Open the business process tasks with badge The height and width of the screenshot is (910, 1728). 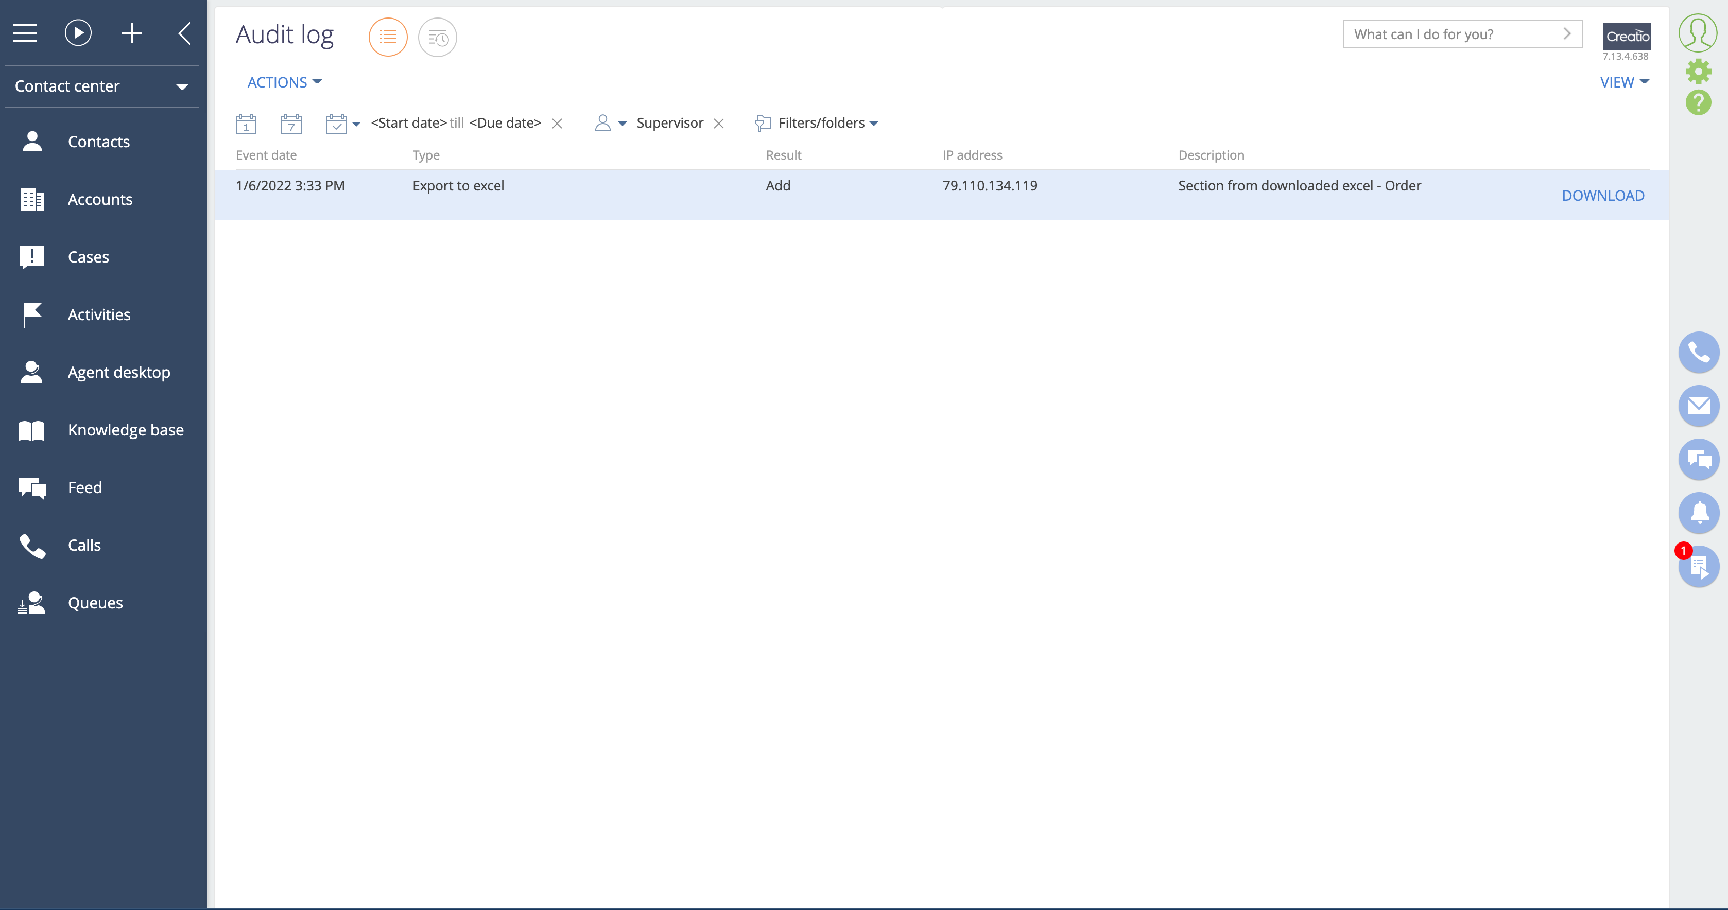1699,567
